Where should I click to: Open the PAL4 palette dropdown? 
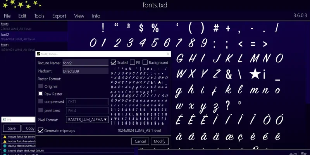click(87, 110)
